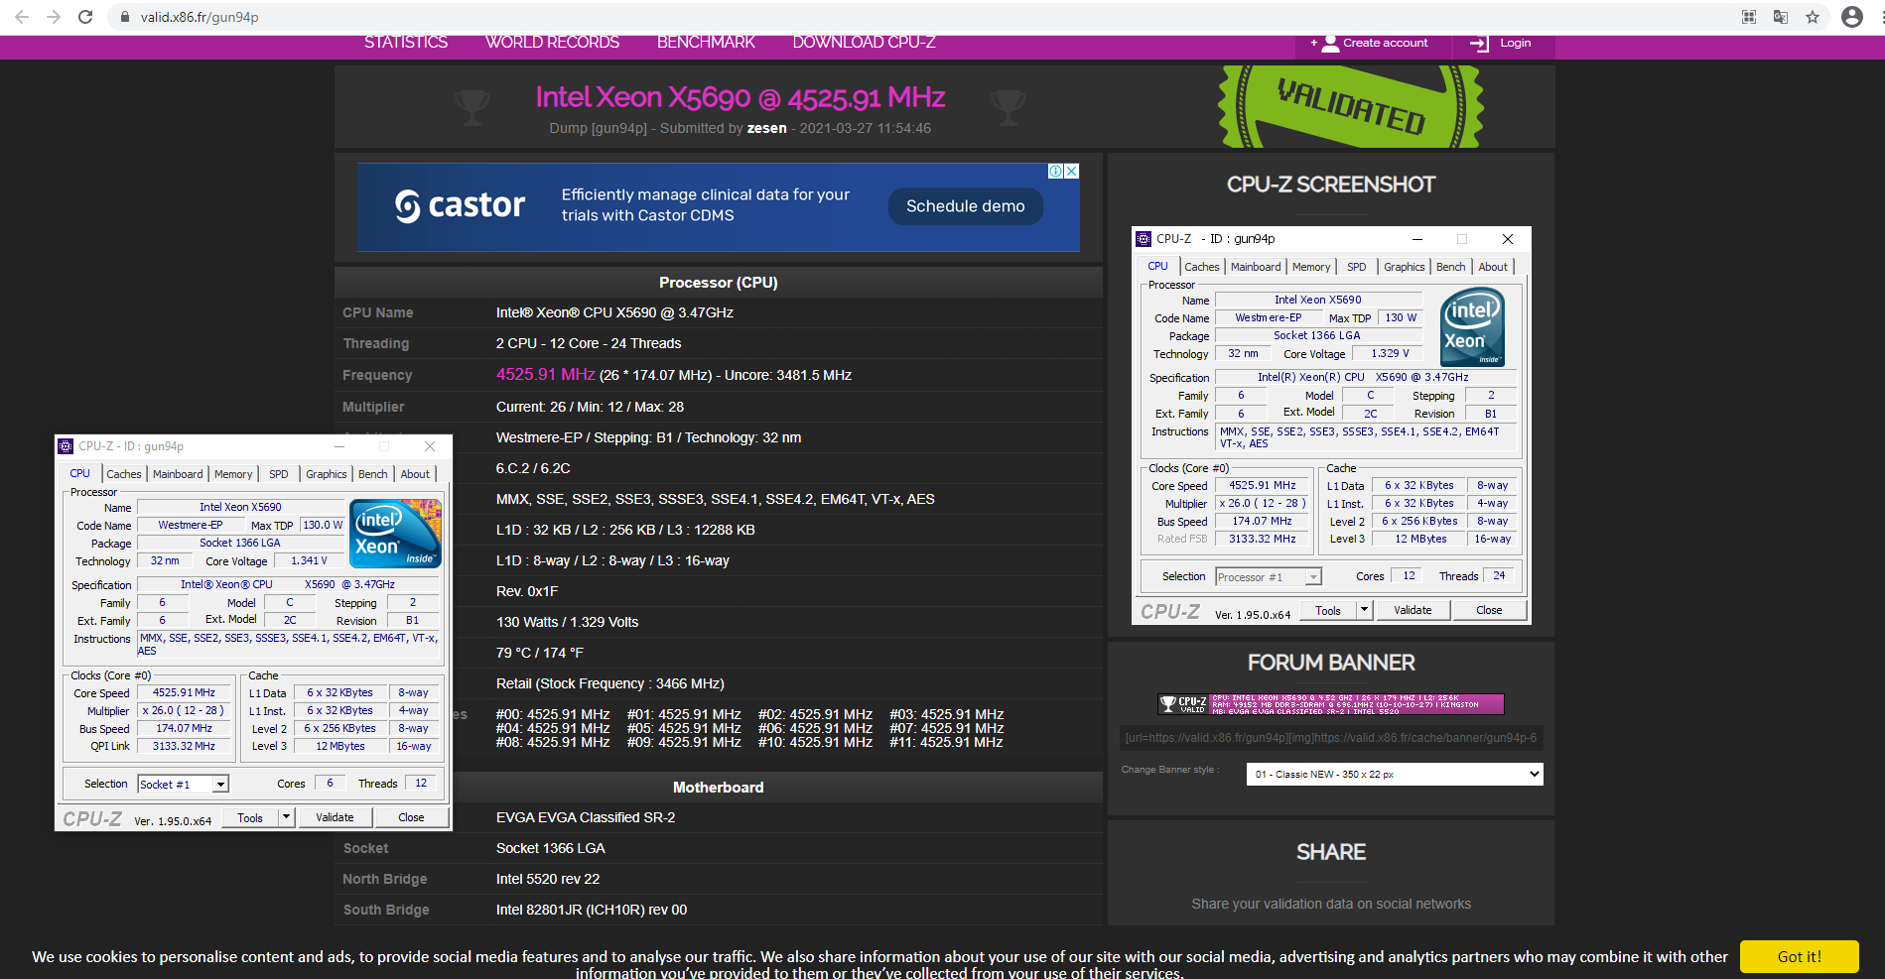Image resolution: width=1885 pixels, height=979 pixels.
Task: Open the CPU-Z screenshot thumbnail on the page
Action: tap(1331, 426)
